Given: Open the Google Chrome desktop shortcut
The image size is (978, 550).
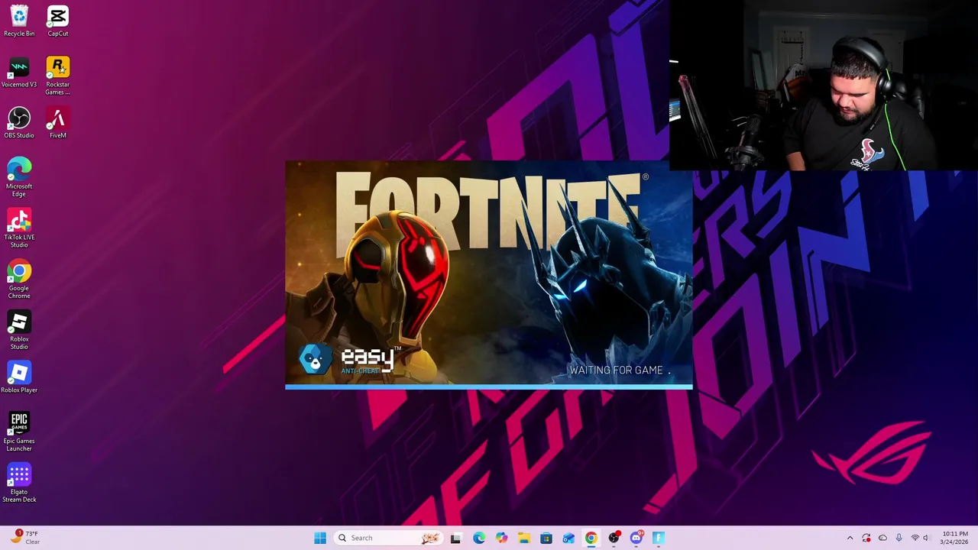Looking at the screenshot, I should click(x=19, y=280).
